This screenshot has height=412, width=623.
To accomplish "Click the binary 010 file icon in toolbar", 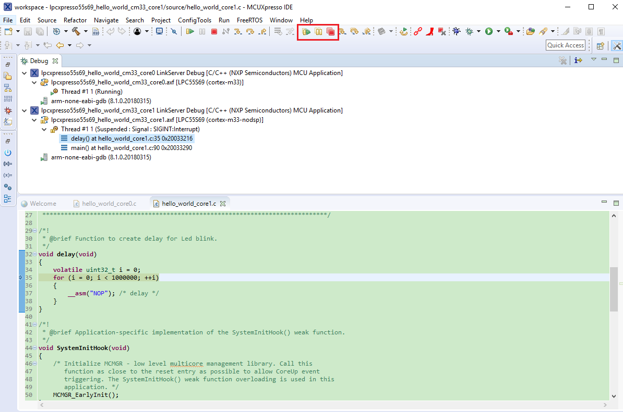I will 96,31.
